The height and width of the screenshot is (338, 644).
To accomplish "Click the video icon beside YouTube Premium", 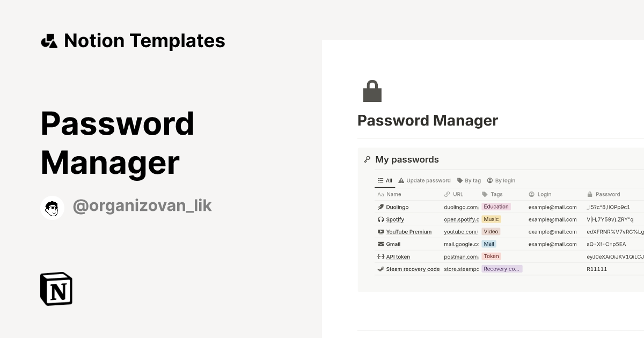I will click(x=380, y=231).
